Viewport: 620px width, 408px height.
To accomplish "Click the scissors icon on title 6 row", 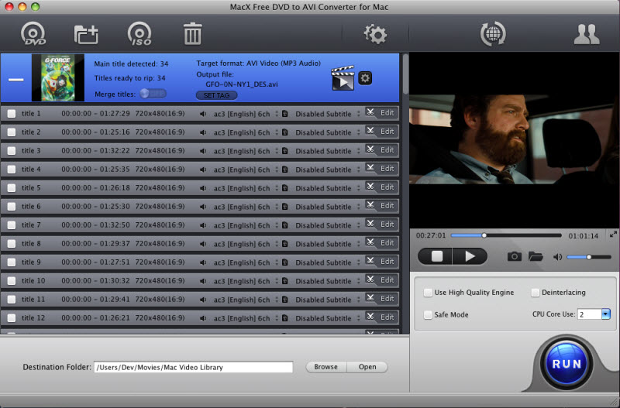I will click(370, 205).
